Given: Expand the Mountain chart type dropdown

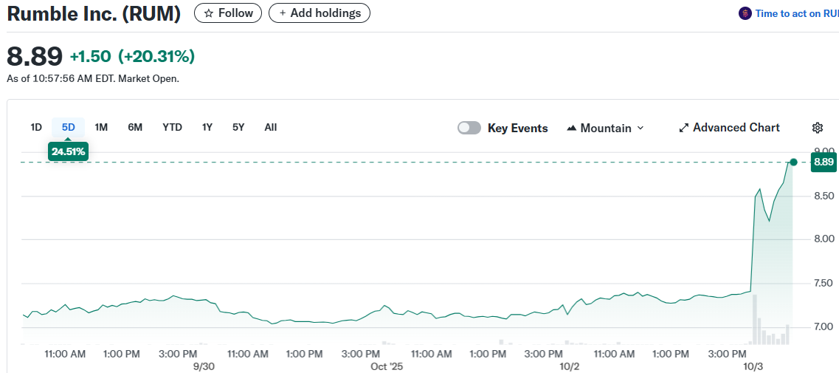Looking at the screenshot, I should coord(640,128).
